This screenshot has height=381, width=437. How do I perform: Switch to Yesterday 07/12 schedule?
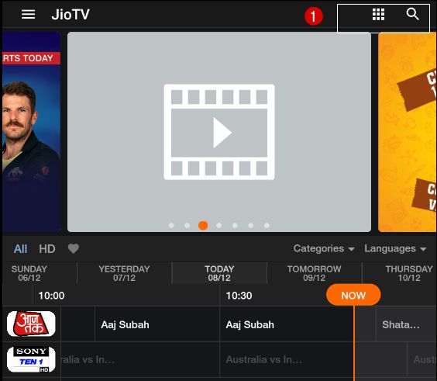(124, 273)
